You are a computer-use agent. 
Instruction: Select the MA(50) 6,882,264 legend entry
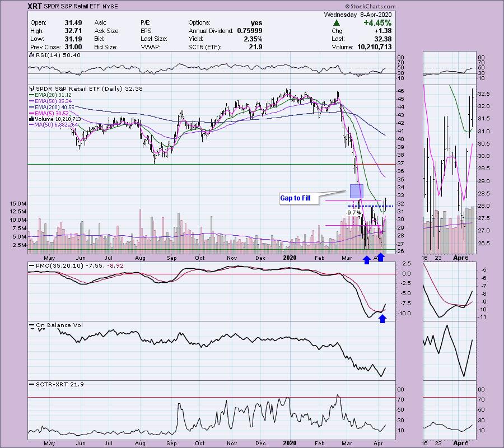tap(53, 125)
